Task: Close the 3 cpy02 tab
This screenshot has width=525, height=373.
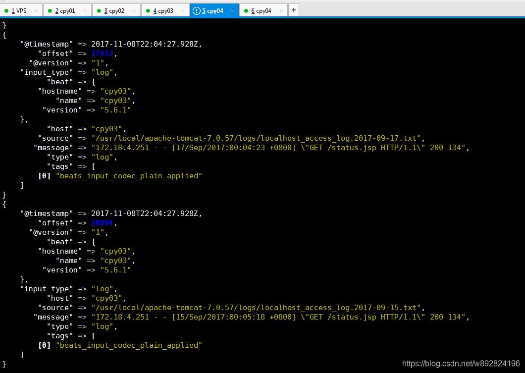Action: tap(134, 11)
